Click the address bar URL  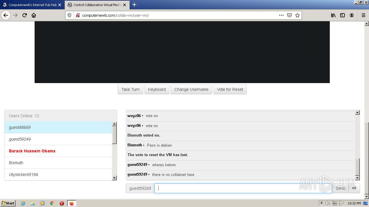[x=115, y=15]
